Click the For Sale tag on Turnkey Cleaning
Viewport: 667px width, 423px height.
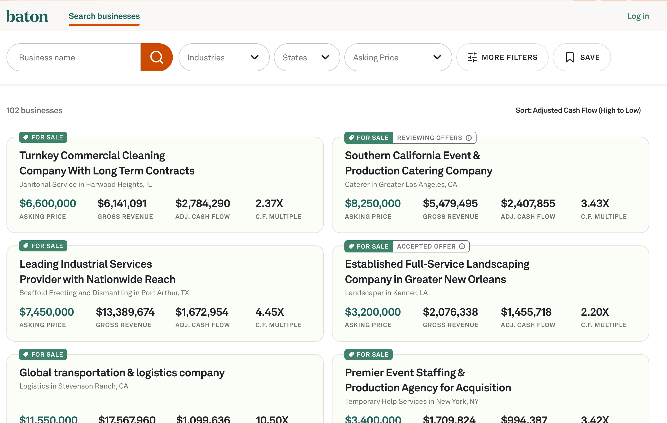click(43, 137)
